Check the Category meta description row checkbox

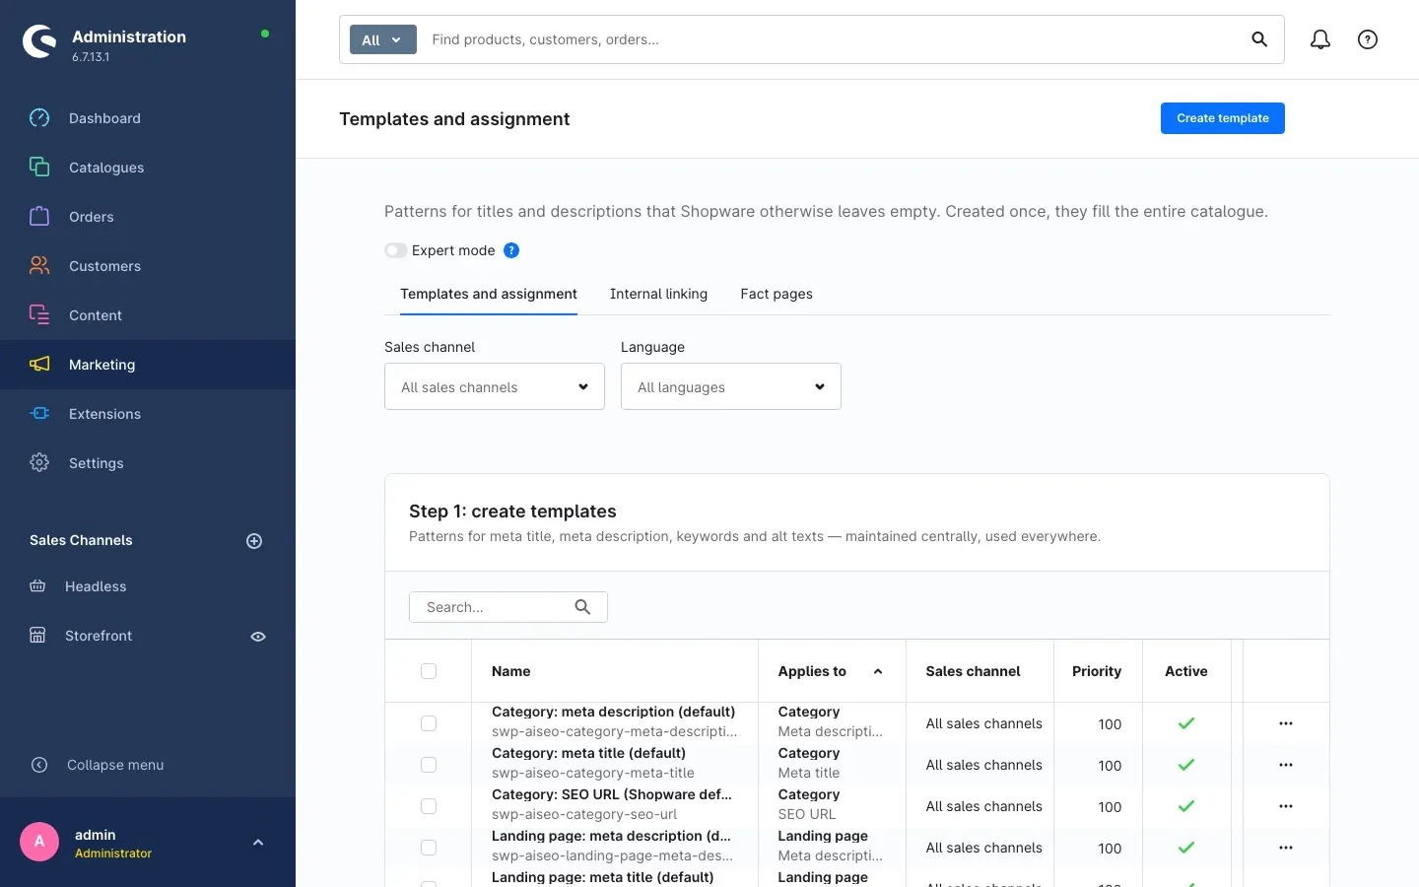tap(429, 723)
